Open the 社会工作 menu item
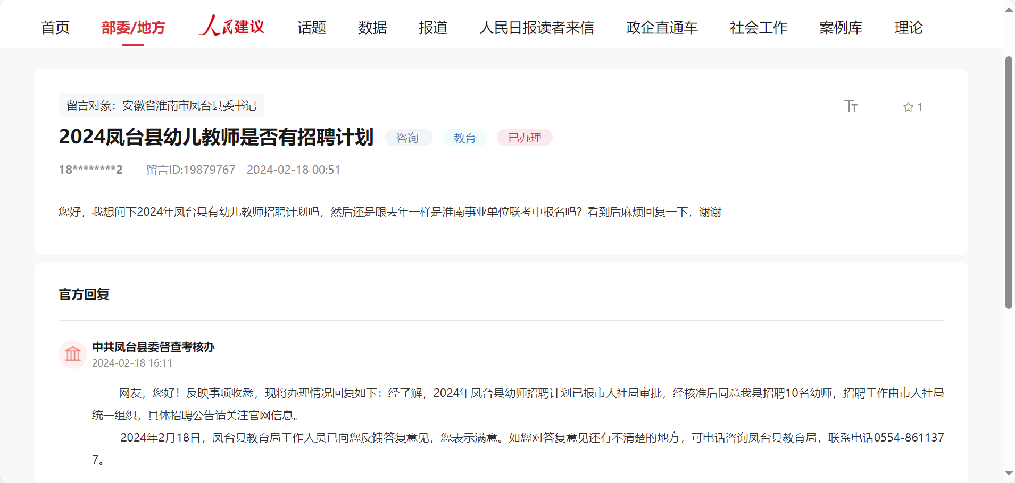Screen dimensions: 1015x483 coord(759,28)
